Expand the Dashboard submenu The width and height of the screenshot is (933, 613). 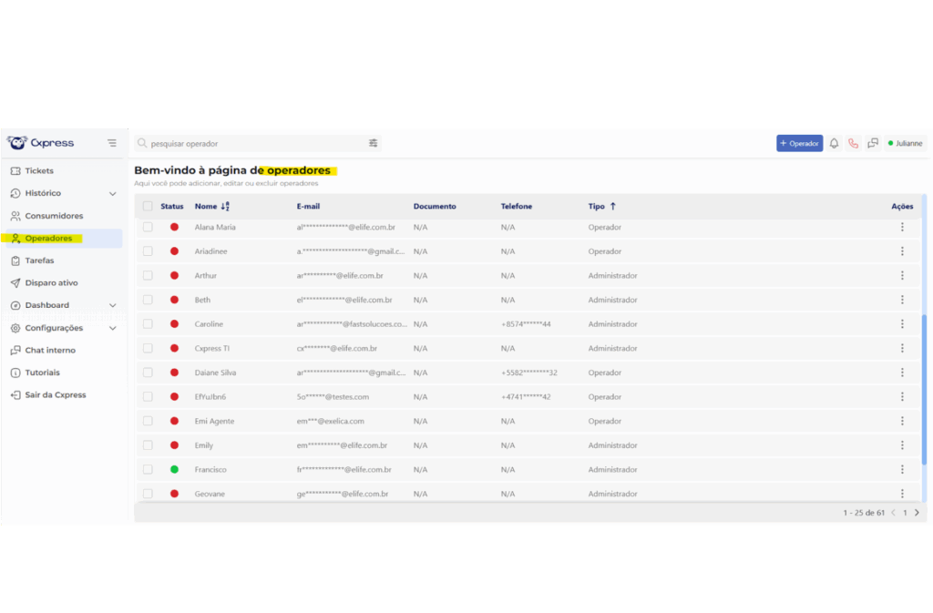113,305
